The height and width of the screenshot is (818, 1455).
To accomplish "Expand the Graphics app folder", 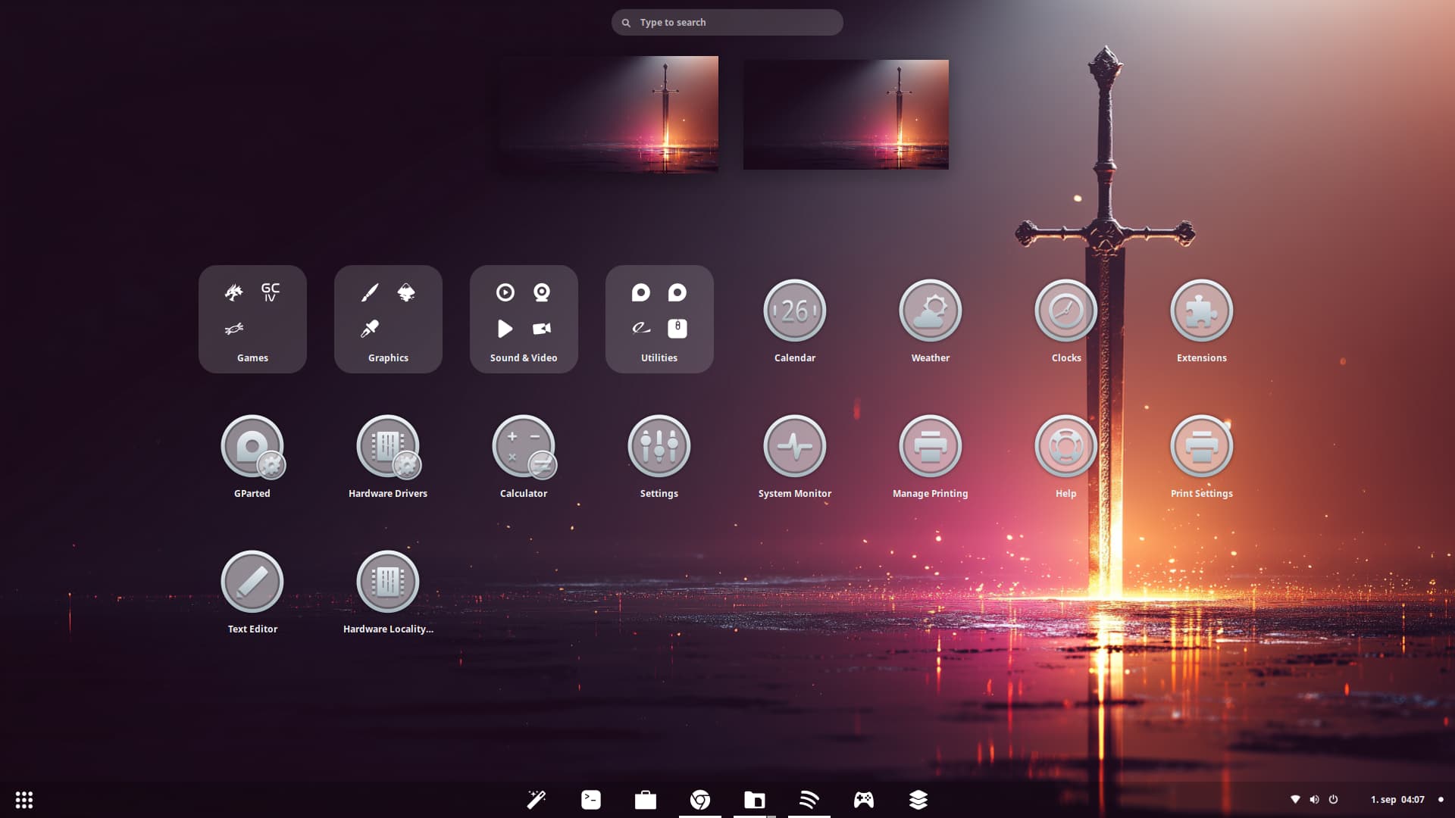I will [x=388, y=319].
